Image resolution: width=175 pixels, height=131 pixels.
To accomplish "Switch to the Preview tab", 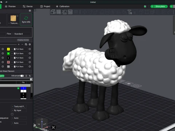I will (11, 7).
